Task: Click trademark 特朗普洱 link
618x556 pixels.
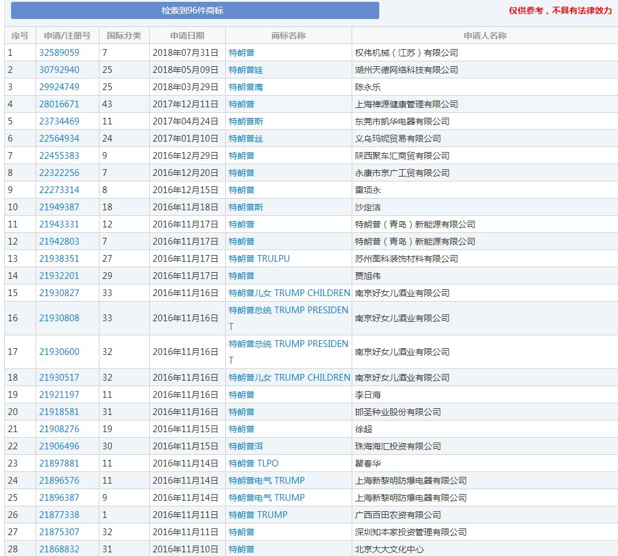Action: click(245, 446)
